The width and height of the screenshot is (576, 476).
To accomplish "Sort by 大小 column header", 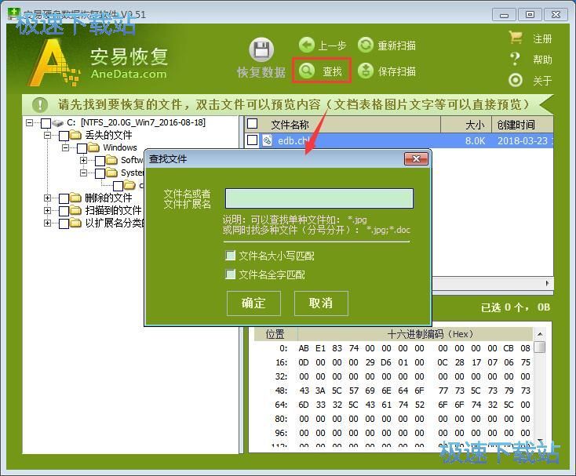I will [466, 125].
